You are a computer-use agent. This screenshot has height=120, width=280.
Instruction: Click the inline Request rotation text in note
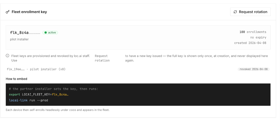(102, 58)
